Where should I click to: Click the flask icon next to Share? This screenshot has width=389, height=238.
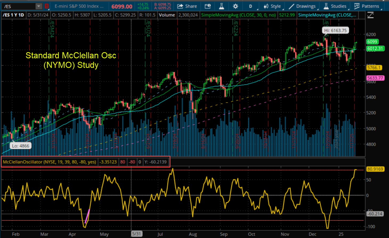[x=221, y=6]
